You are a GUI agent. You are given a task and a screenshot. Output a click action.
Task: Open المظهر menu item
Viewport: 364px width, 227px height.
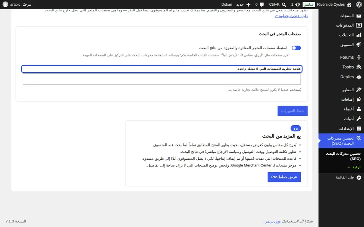[x=341, y=89]
